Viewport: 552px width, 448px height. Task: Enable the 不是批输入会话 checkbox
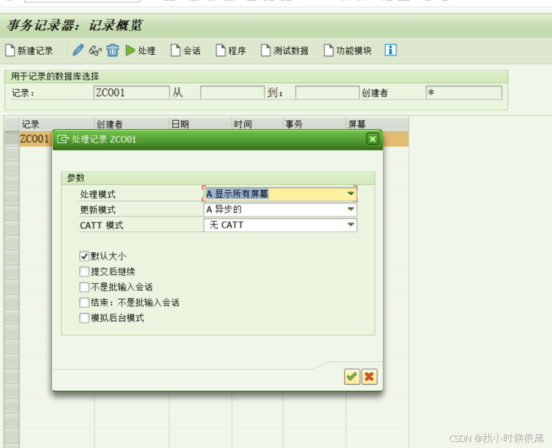click(84, 287)
